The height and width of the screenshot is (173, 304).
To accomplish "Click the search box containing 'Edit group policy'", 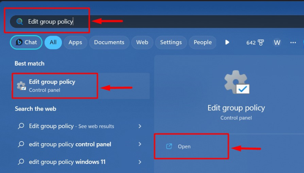I will click(x=157, y=22).
